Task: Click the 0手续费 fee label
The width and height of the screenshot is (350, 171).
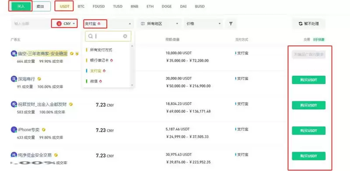Action: (x=318, y=40)
